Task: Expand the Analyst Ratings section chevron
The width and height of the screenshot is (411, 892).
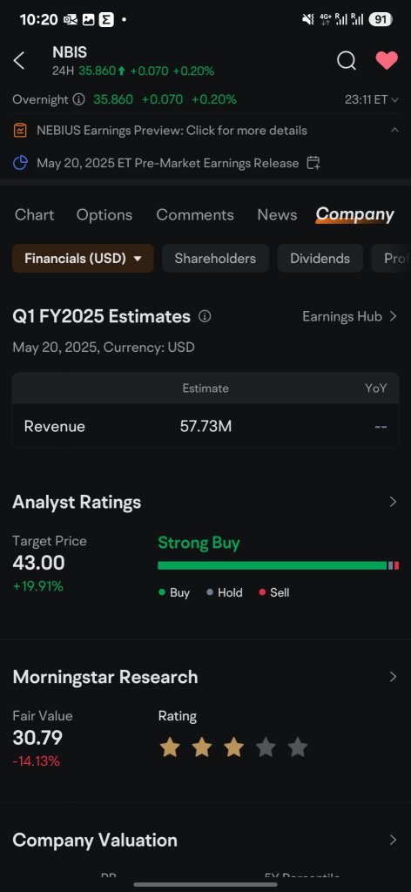Action: (393, 502)
